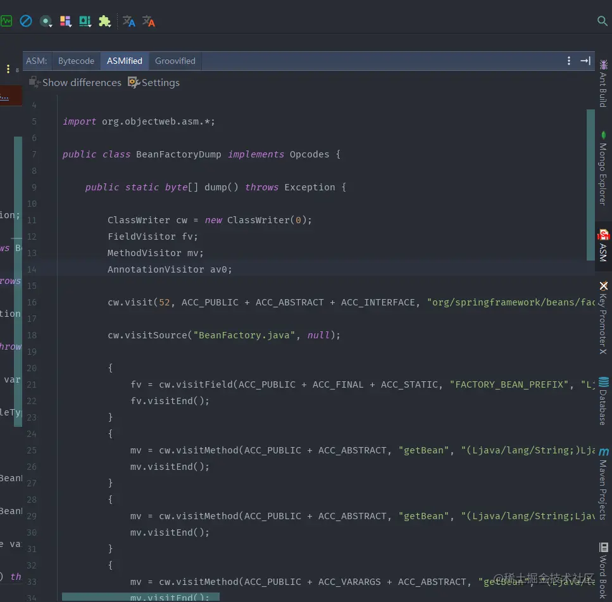This screenshot has height=602, width=612.
Task: Click the orange translate icon
Action: (148, 21)
